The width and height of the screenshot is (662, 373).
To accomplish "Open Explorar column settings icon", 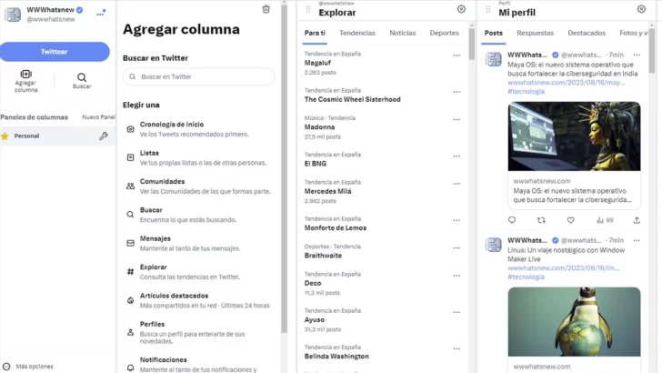I will 461,9.
